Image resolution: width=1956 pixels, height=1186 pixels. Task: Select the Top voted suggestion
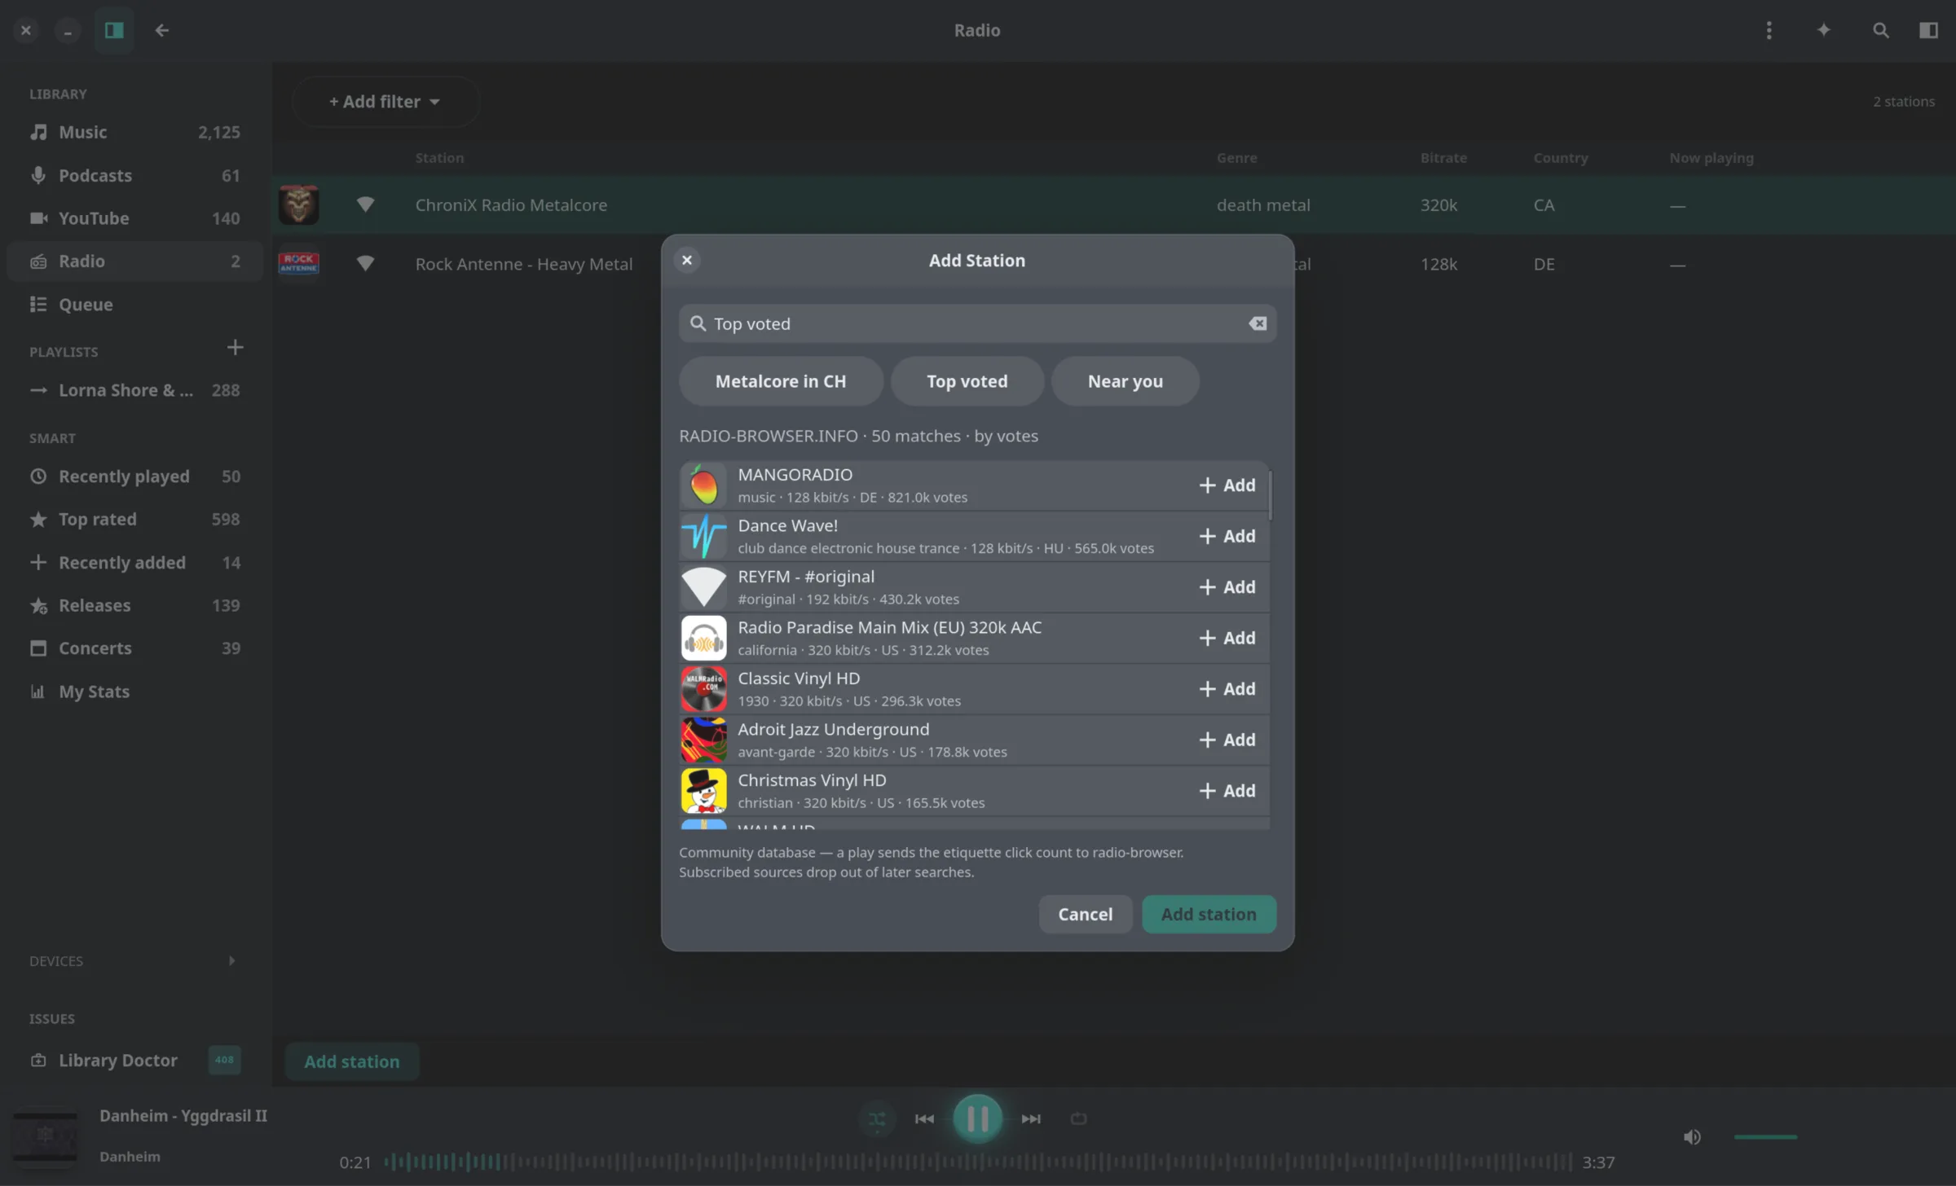tap(967, 381)
